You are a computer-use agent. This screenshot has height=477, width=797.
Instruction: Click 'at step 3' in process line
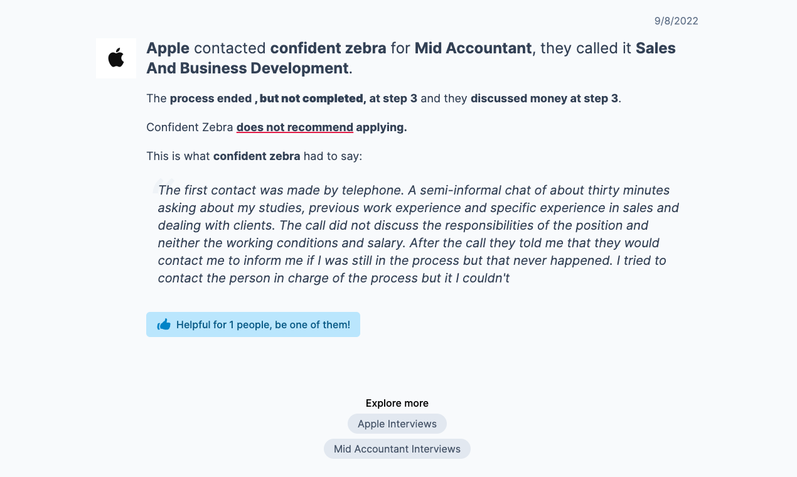(393, 99)
